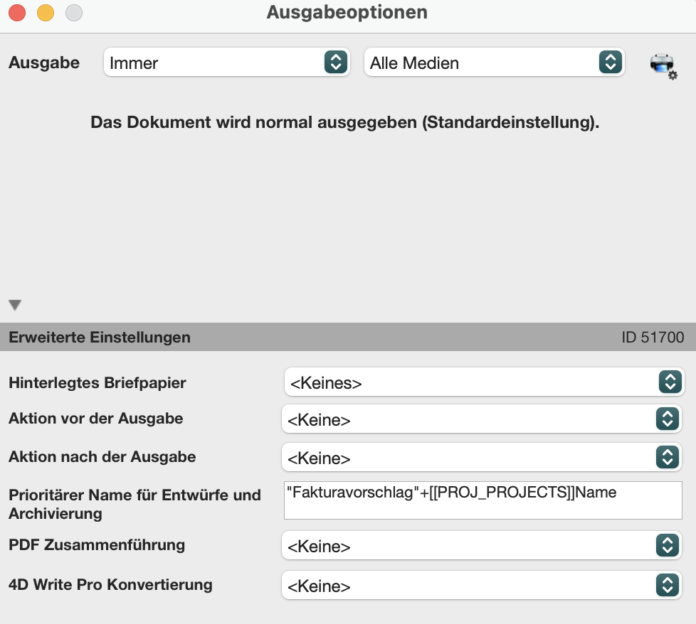Close the Ausgabeoptionen window
Viewport: 696px width, 624px height.
tap(17, 12)
